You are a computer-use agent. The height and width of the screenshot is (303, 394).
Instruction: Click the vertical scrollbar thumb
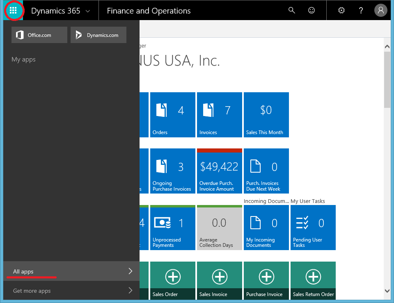[x=387, y=80]
